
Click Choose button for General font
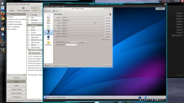108,18
